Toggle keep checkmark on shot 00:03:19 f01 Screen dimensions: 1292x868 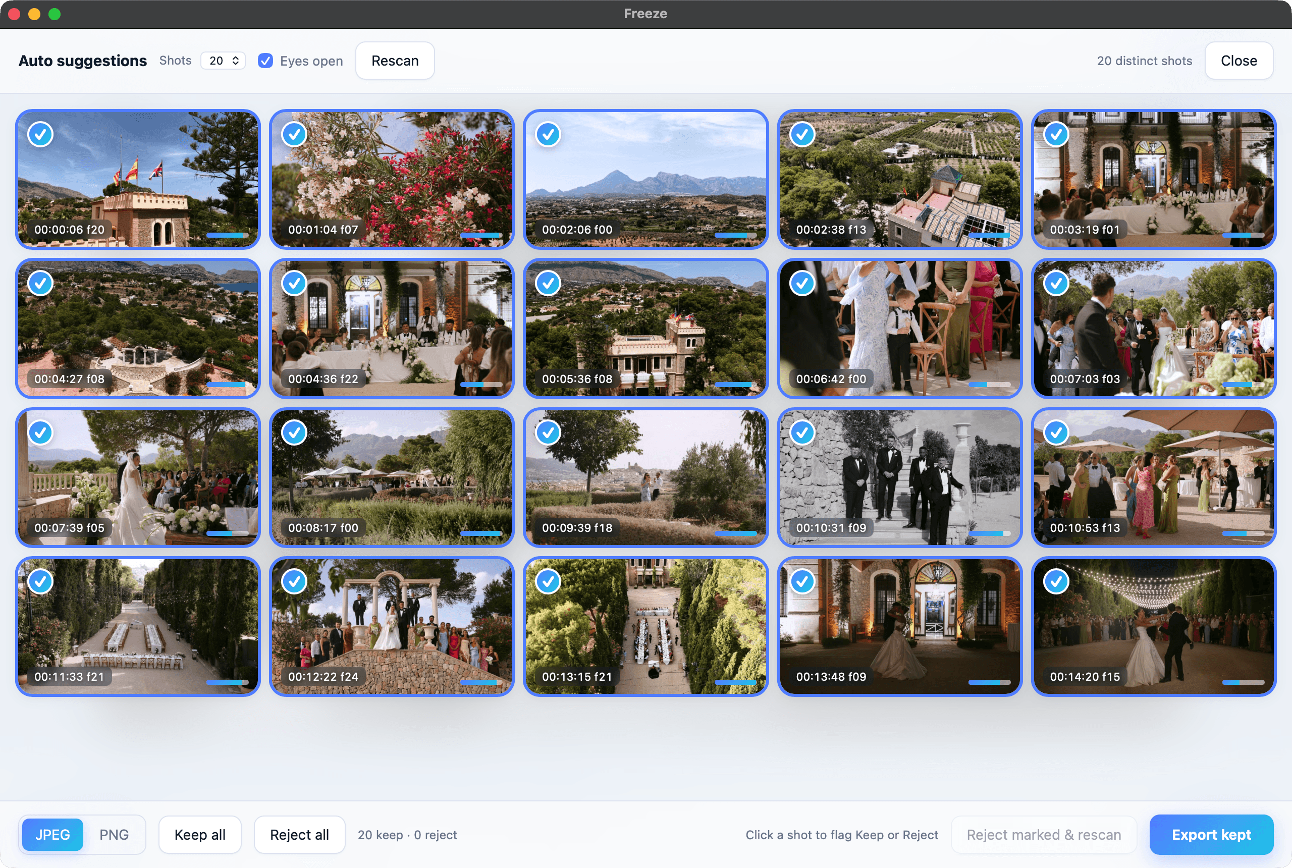point(1056,135)
